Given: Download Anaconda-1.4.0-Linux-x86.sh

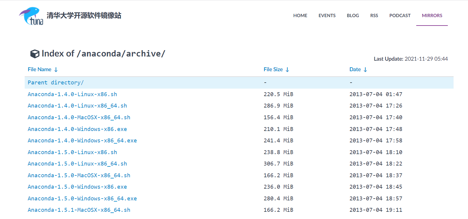Looking at the screenshot, I should (x=72, y=94).
